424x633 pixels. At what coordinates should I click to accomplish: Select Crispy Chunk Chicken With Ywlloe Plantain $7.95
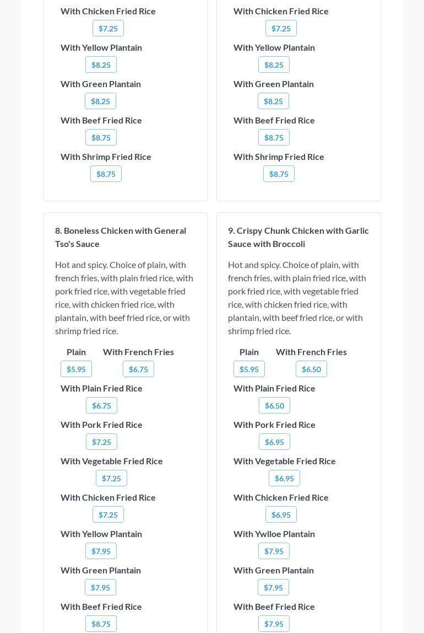point(274,551)
